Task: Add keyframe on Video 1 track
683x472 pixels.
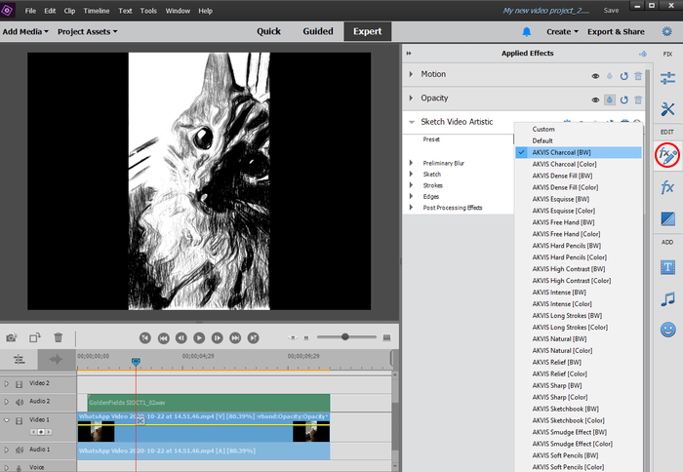Action: 41,432
